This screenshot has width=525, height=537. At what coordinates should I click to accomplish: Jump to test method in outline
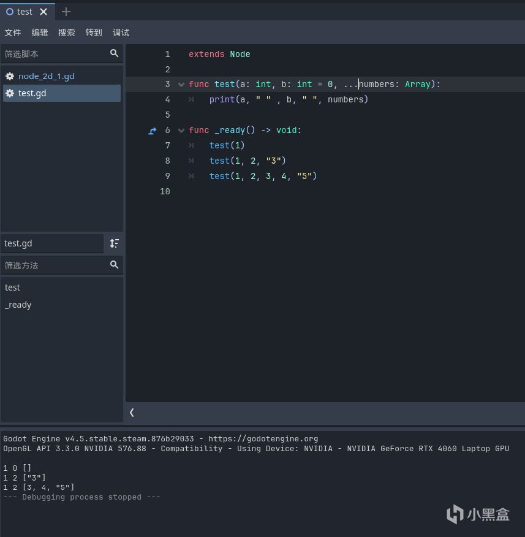coord(12,288)
